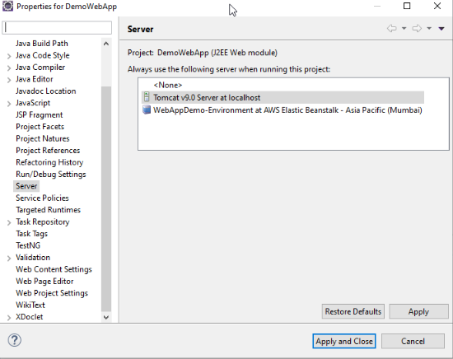Click the forward navigation arrow icon

tap(417, 28)
